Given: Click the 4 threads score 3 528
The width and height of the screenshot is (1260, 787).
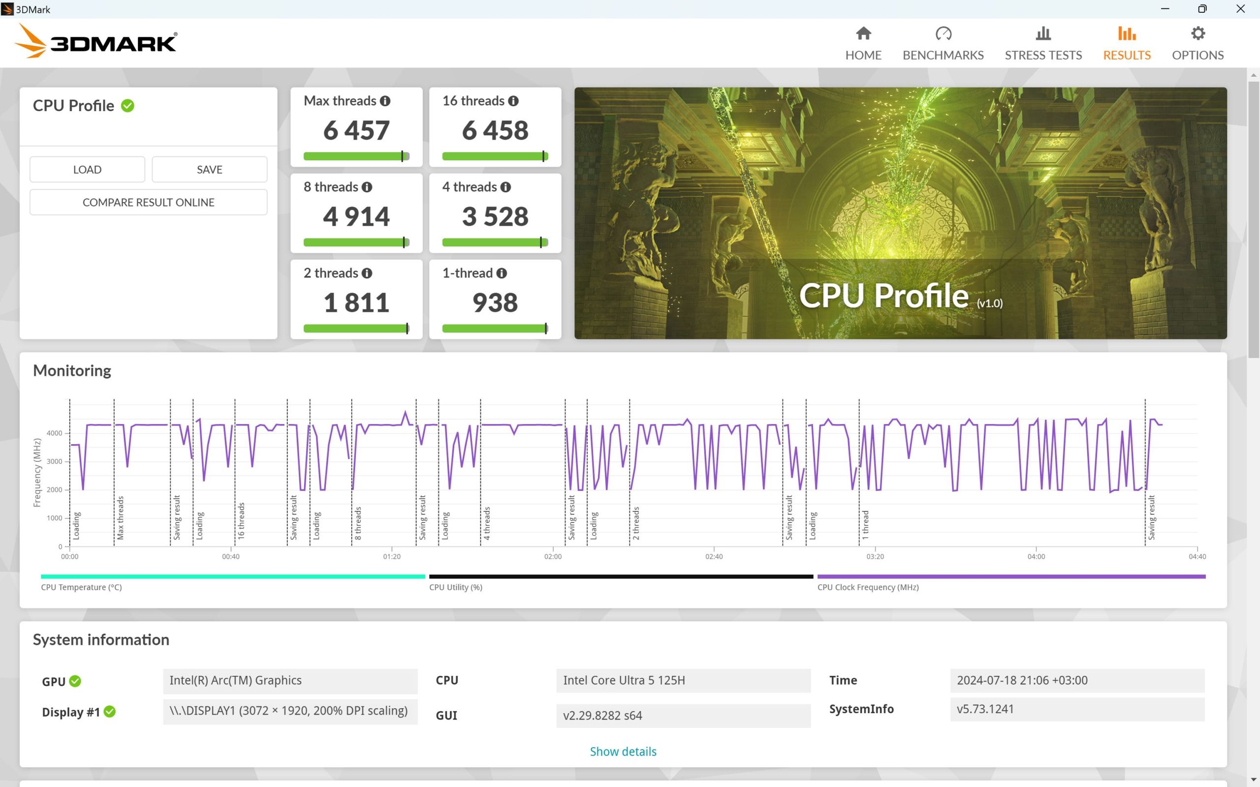Looking at the screenshot, I should coord(495,216).
